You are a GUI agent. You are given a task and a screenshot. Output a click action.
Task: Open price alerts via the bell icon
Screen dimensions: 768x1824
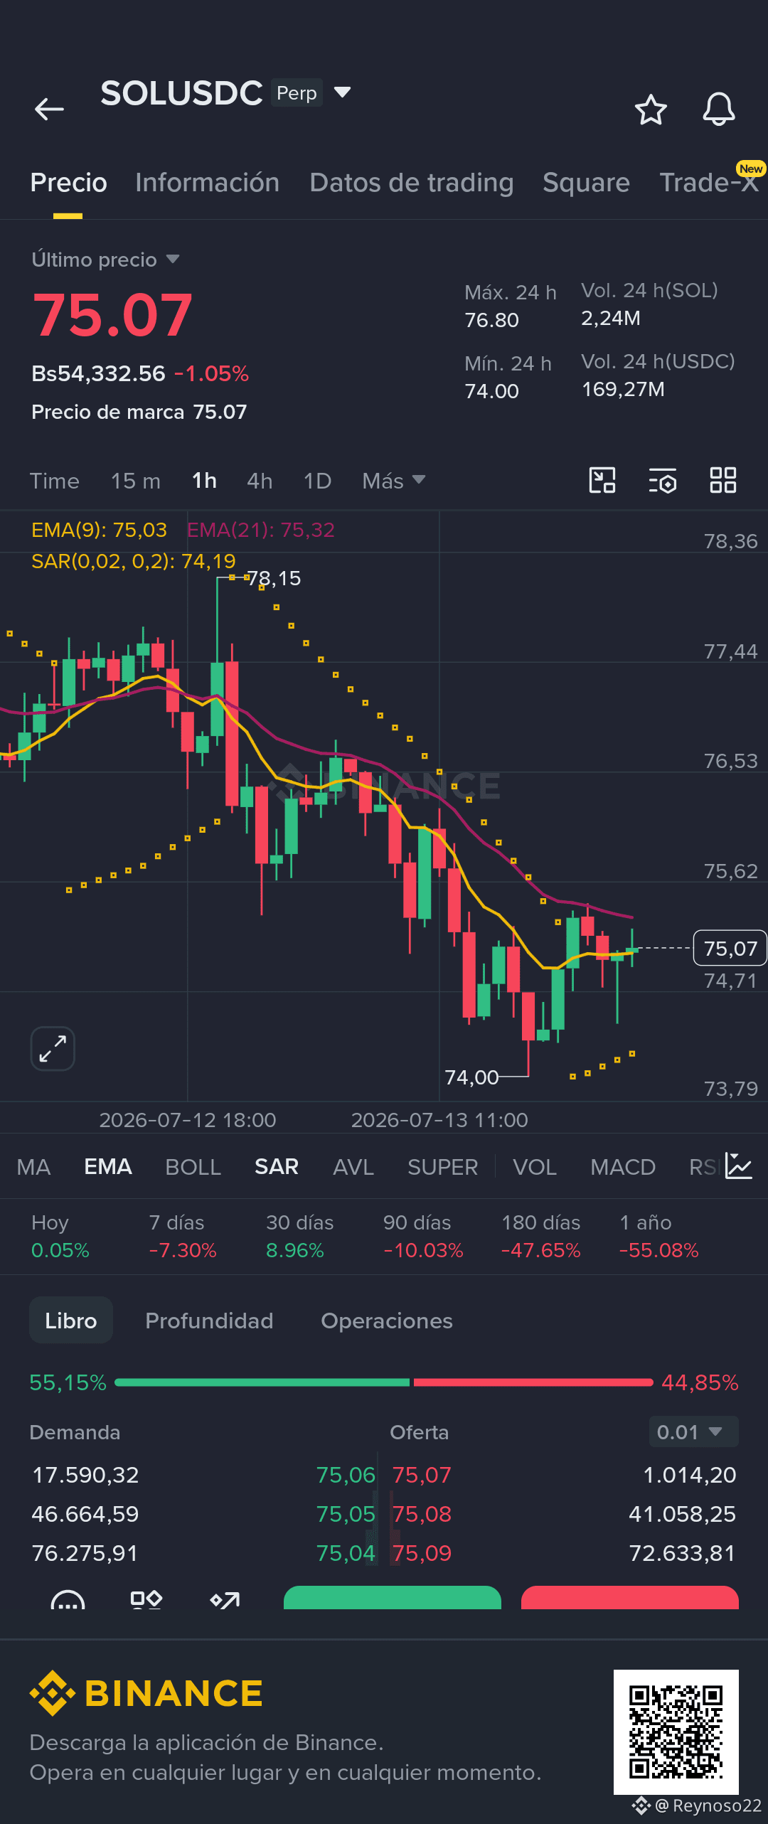click(718, 110)
